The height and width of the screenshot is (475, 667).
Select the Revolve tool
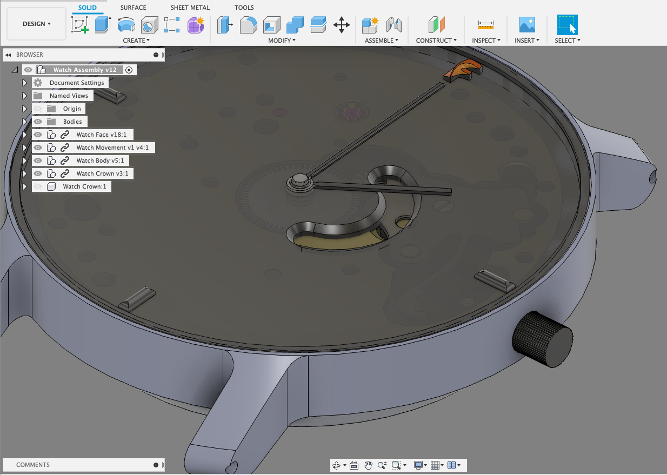(x=126, y=25)
